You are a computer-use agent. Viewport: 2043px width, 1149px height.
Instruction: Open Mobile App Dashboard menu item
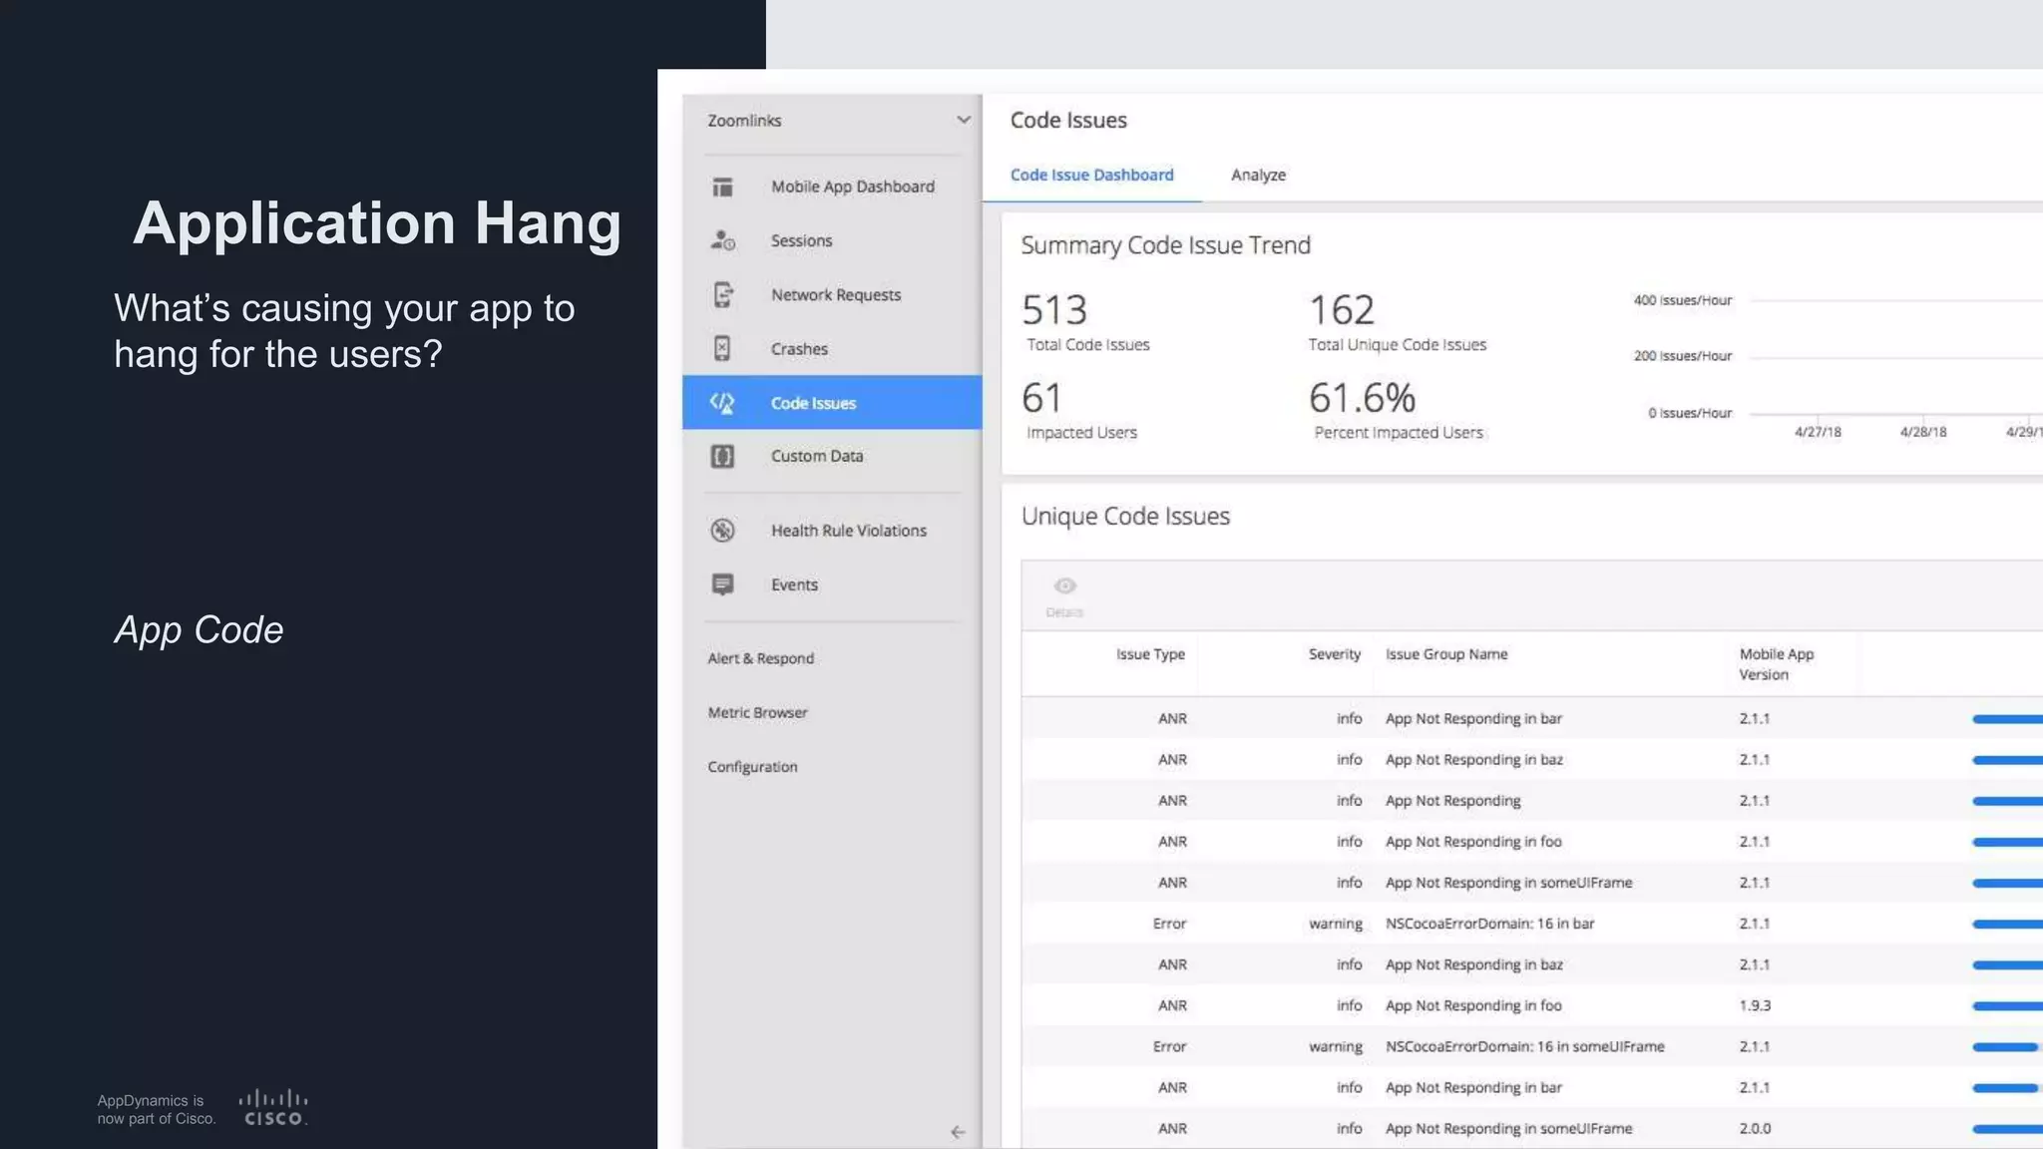pos(852,187)
